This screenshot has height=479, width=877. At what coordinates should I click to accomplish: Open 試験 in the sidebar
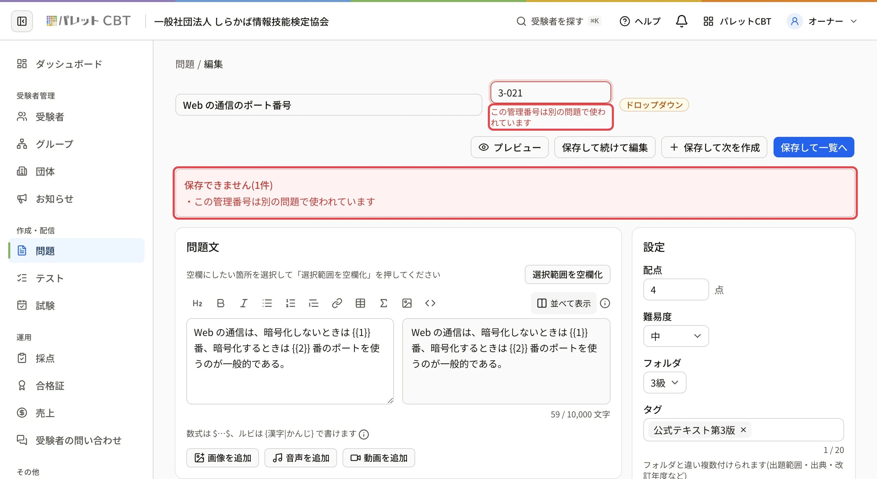[76, 305]
